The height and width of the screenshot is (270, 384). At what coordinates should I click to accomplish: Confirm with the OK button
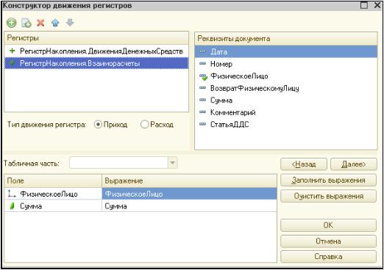pyautogui.click(x=328, y=225)
